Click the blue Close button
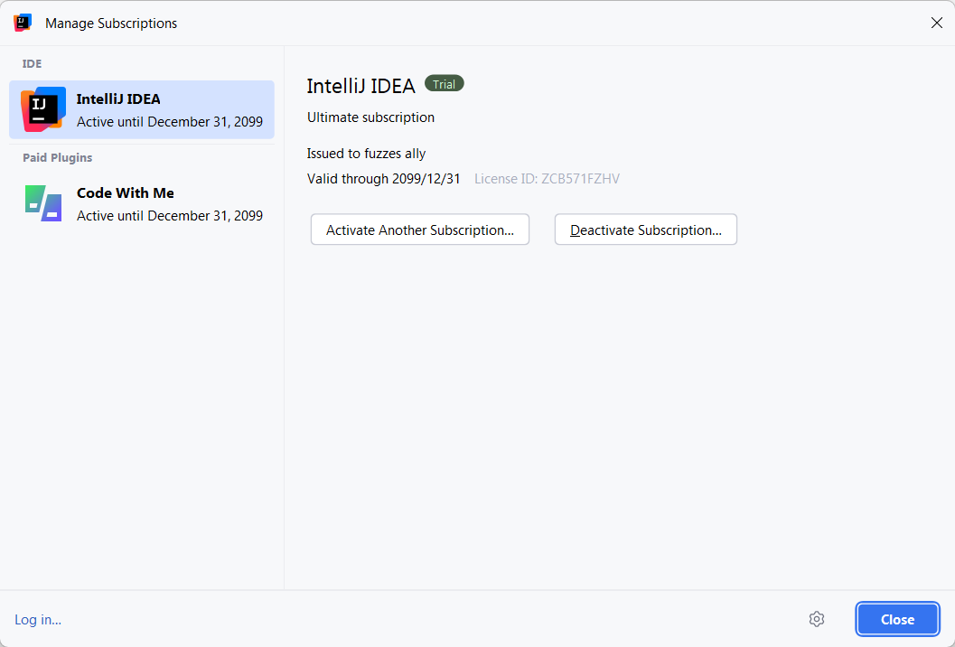Image resolution: width=955 pixels, height=647 pixels. point(897,619)
